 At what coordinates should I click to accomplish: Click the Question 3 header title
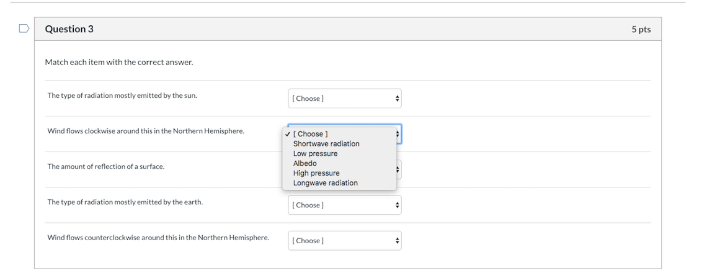pyautogui.click(x=69, y=29)
